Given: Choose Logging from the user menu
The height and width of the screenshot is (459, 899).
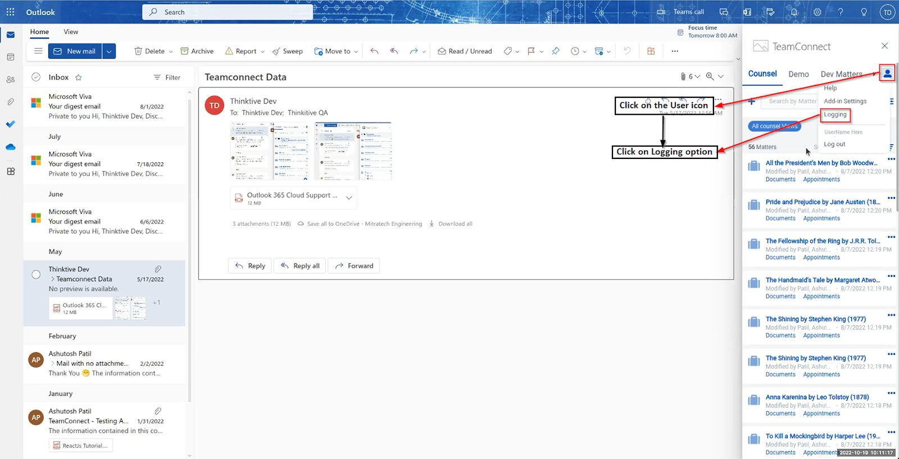Looking at the screenshot, I should [x=835, y=115].
